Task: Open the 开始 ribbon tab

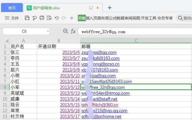Action: [82, 18]
